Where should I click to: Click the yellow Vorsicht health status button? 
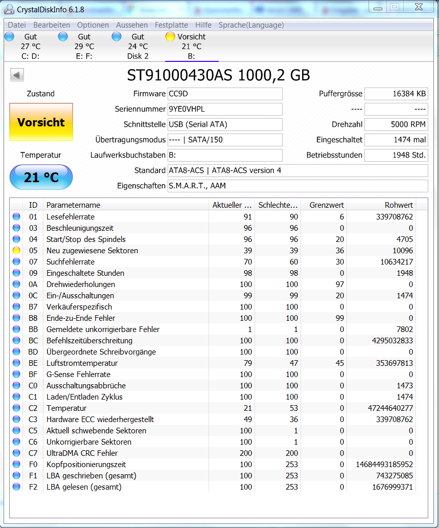click(x=41, y=122)
